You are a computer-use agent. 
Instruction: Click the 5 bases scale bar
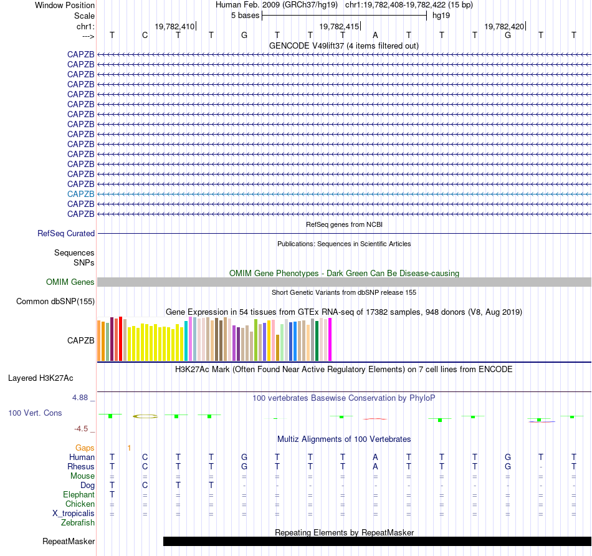[x=344, y=16]
